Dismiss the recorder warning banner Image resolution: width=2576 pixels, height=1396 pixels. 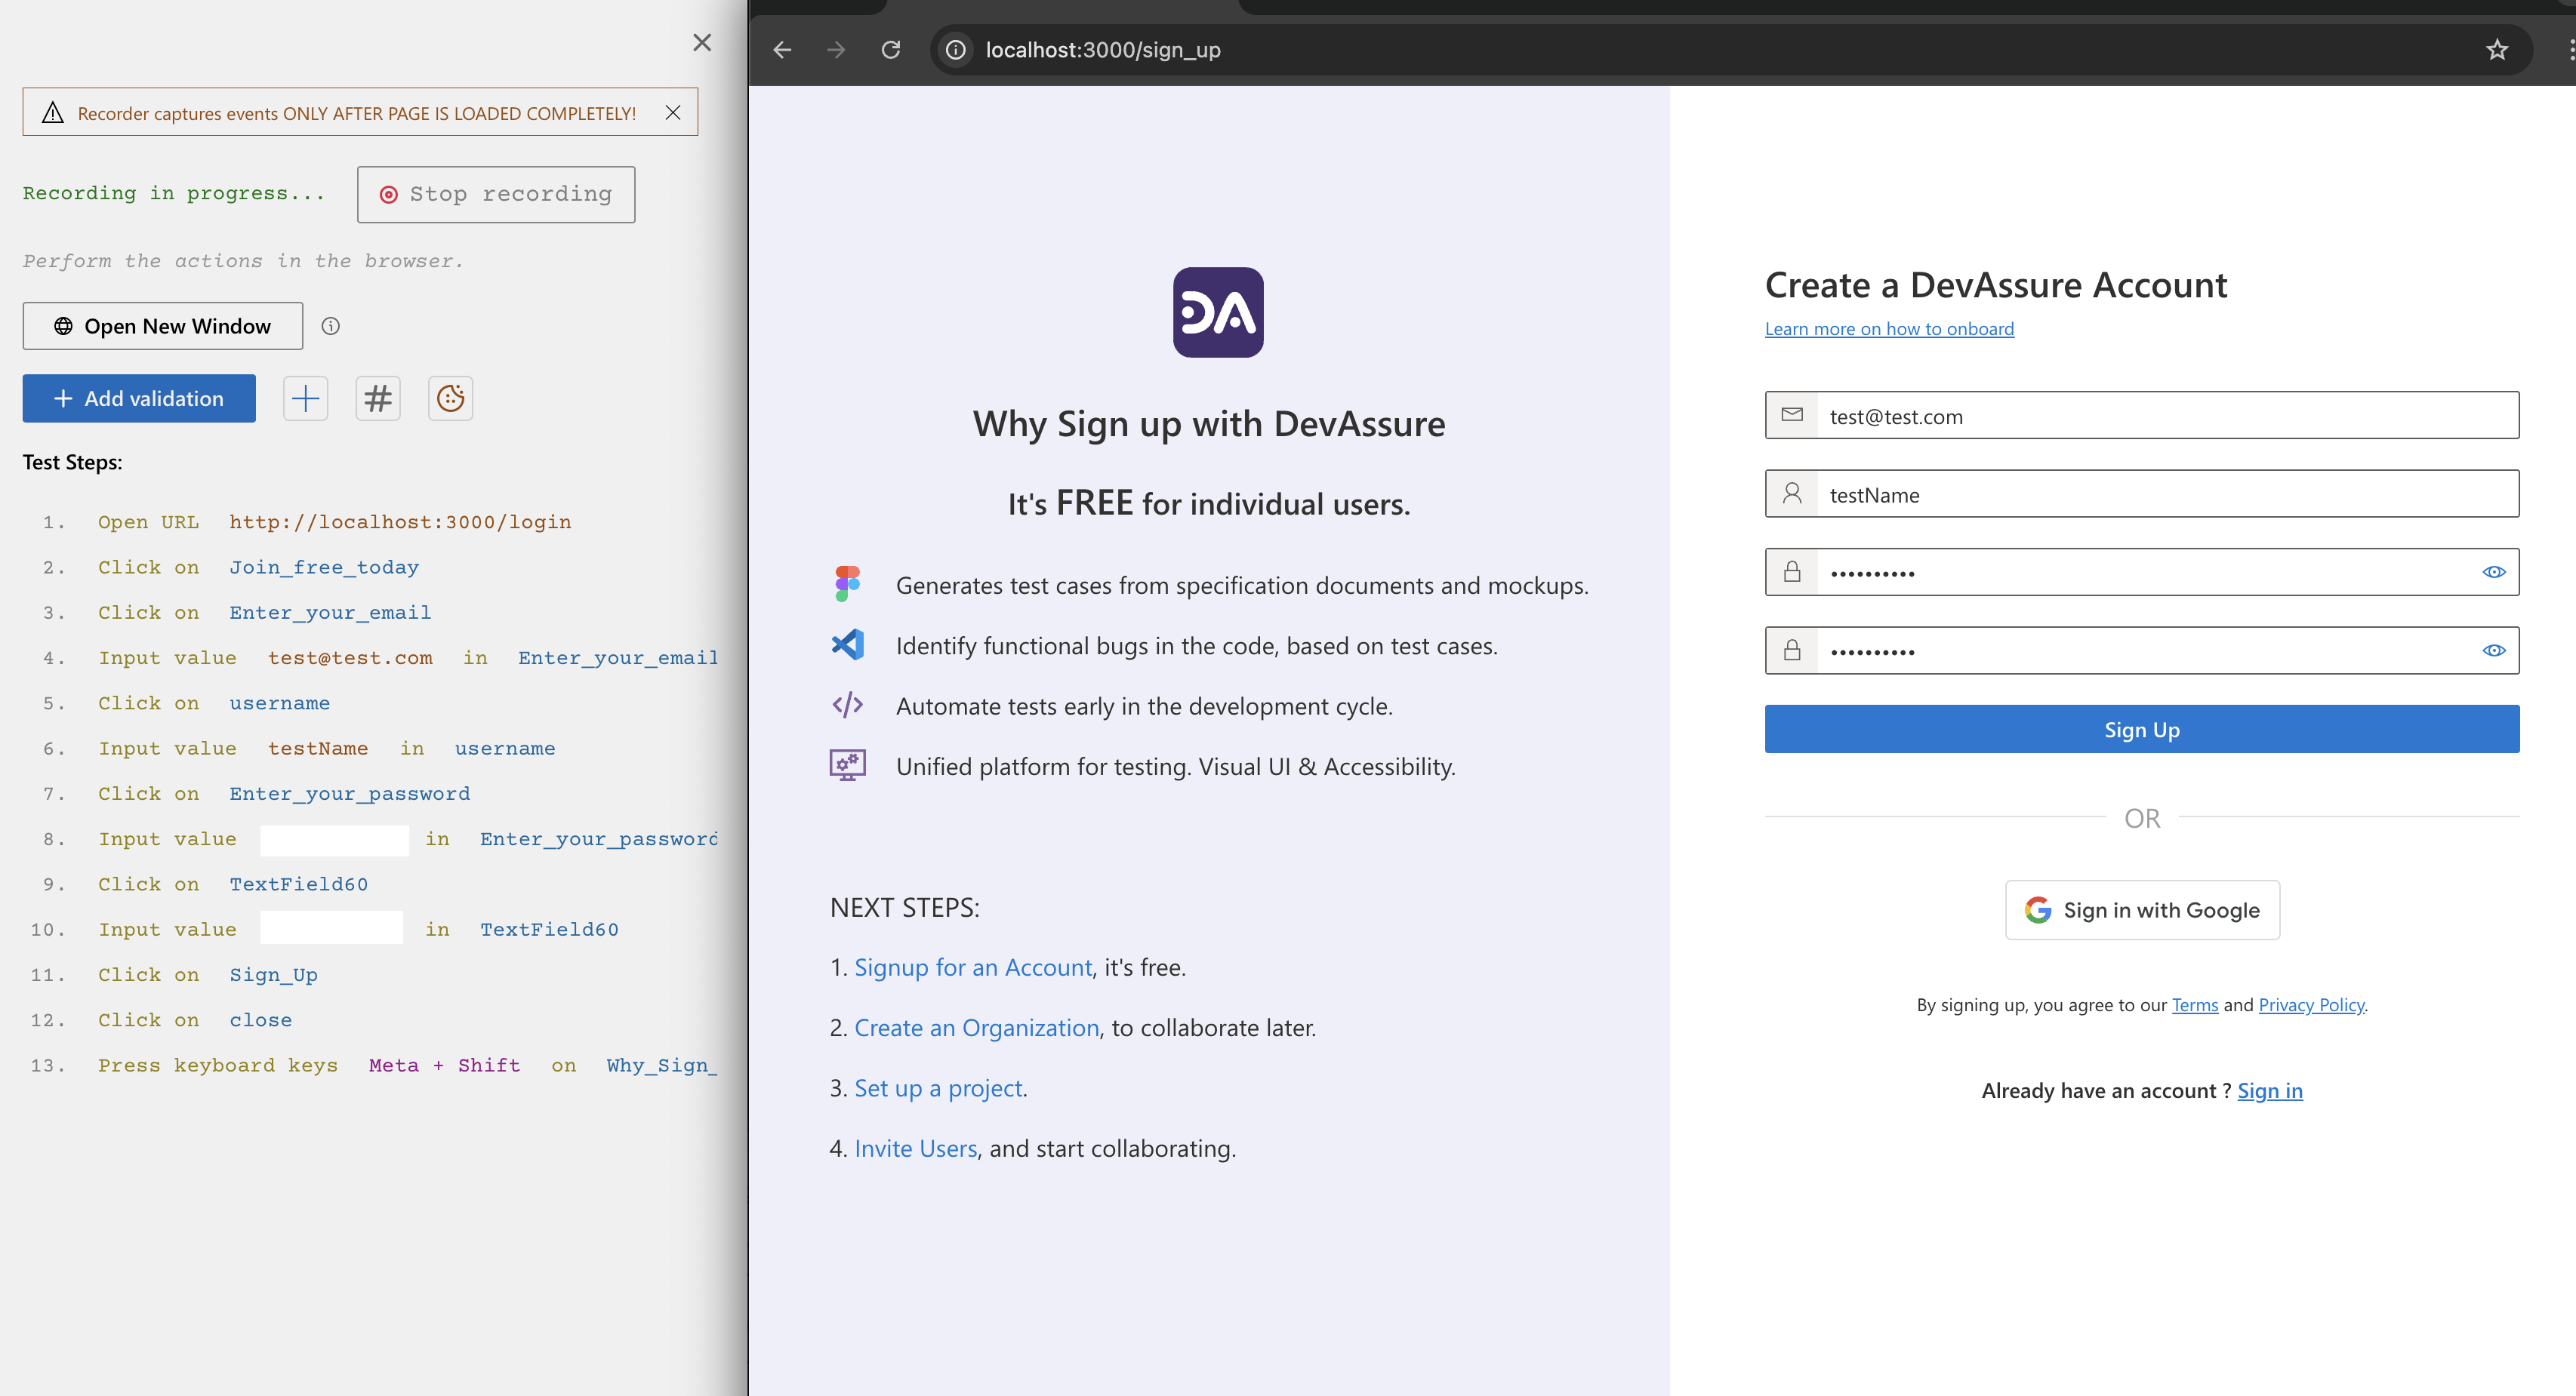click(673, 112)
